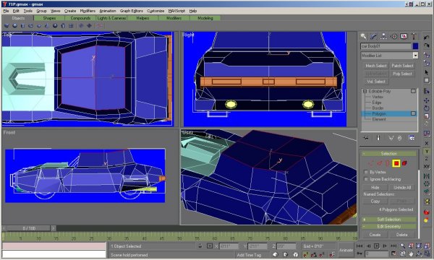The image size is (434, 260).
Task: Click the Undo arrow icon
Action: (x=427, y=38)
